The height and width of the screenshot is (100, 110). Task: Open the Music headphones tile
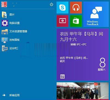pyautogui.click(x=76, y=7)
